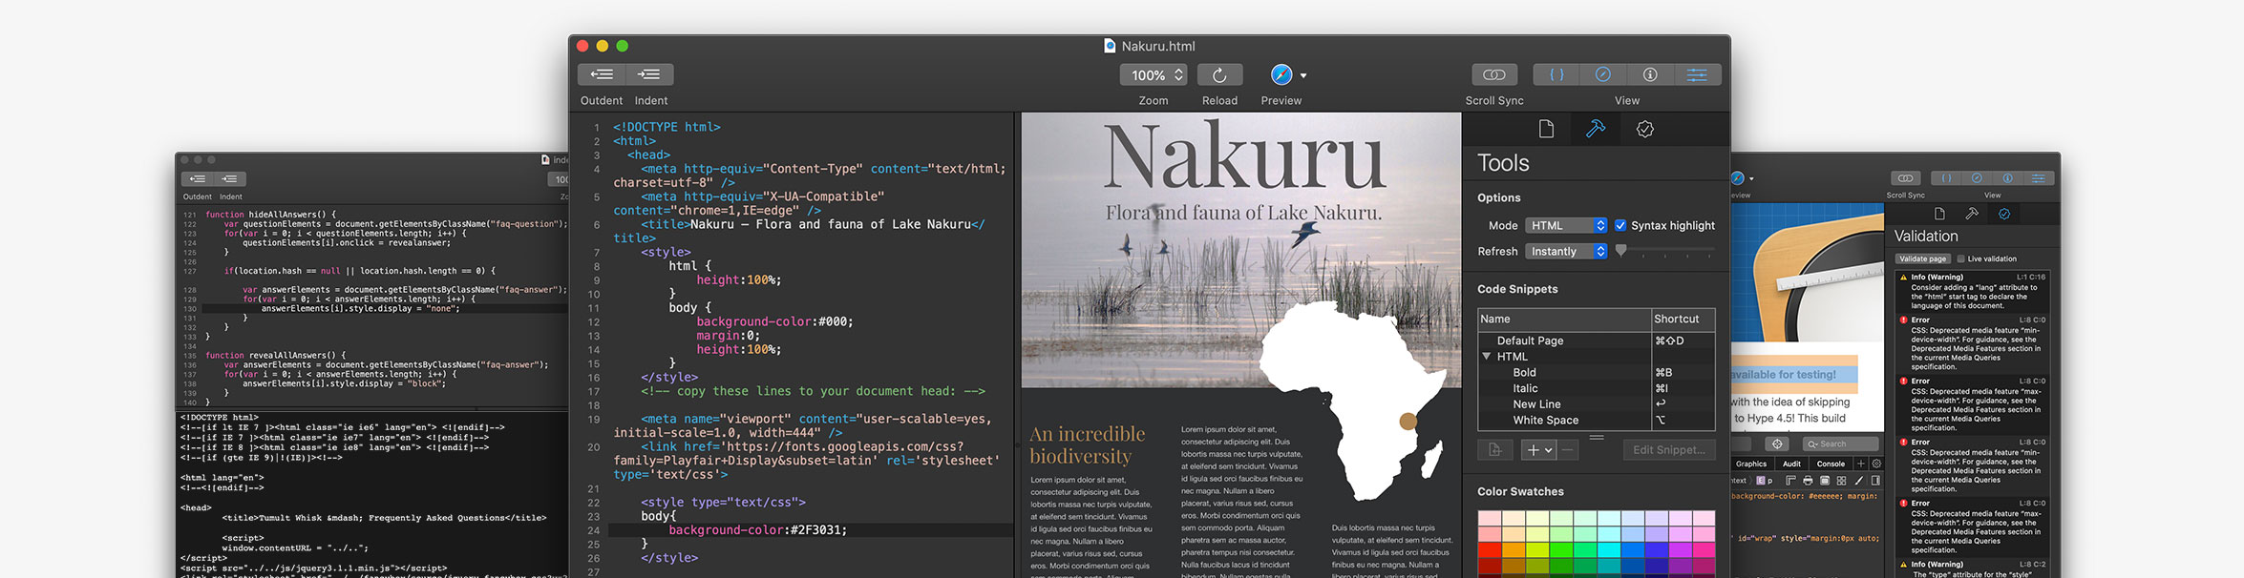
Task: Click the Safari Preview browser icon
Action: tap(1281, 74)
